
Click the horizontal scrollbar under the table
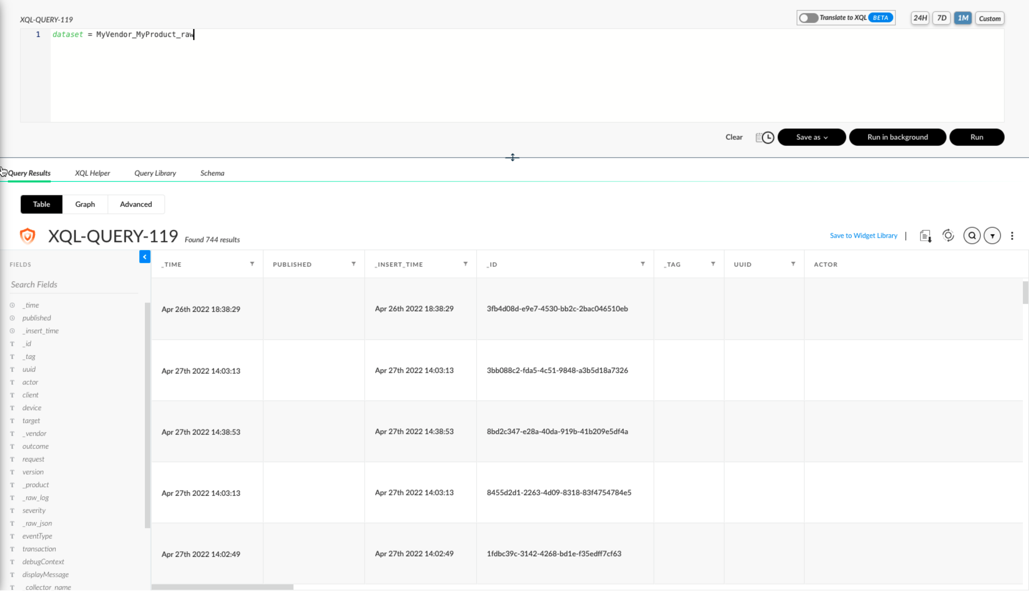coord(222,587)
